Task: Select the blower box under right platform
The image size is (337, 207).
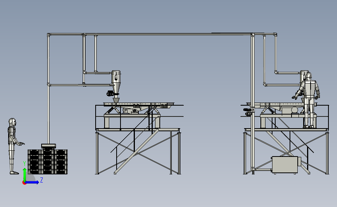Action: coord(286,165)
